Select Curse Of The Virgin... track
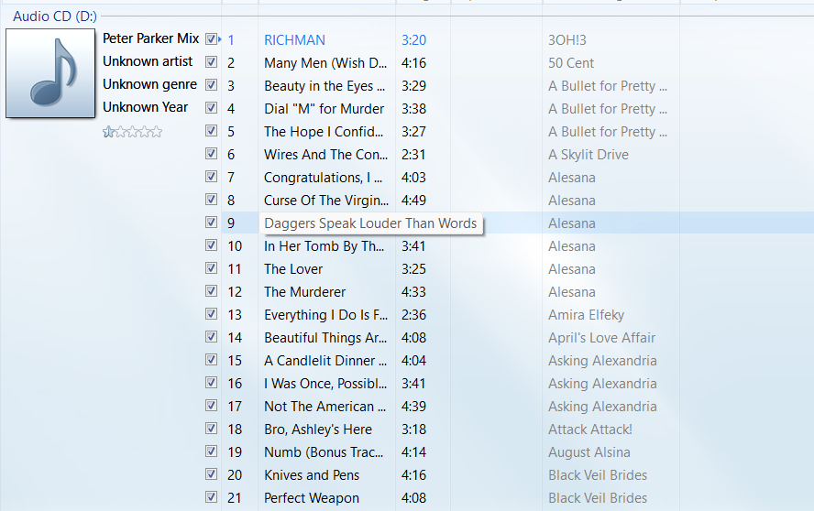 (x=326, y=201)
